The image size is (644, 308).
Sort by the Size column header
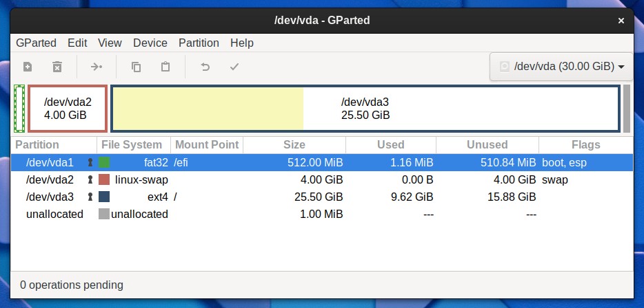click(294, 145)
